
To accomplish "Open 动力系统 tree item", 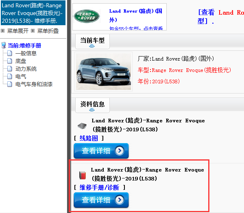I will tap(26, 69).
